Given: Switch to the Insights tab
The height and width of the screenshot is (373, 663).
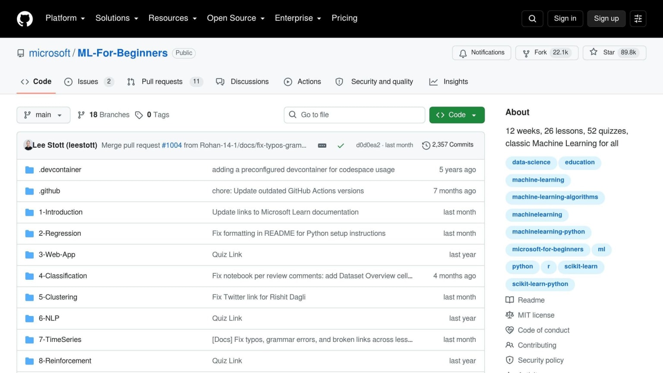Looking at the screenshot, I should (x=449, y=82).
